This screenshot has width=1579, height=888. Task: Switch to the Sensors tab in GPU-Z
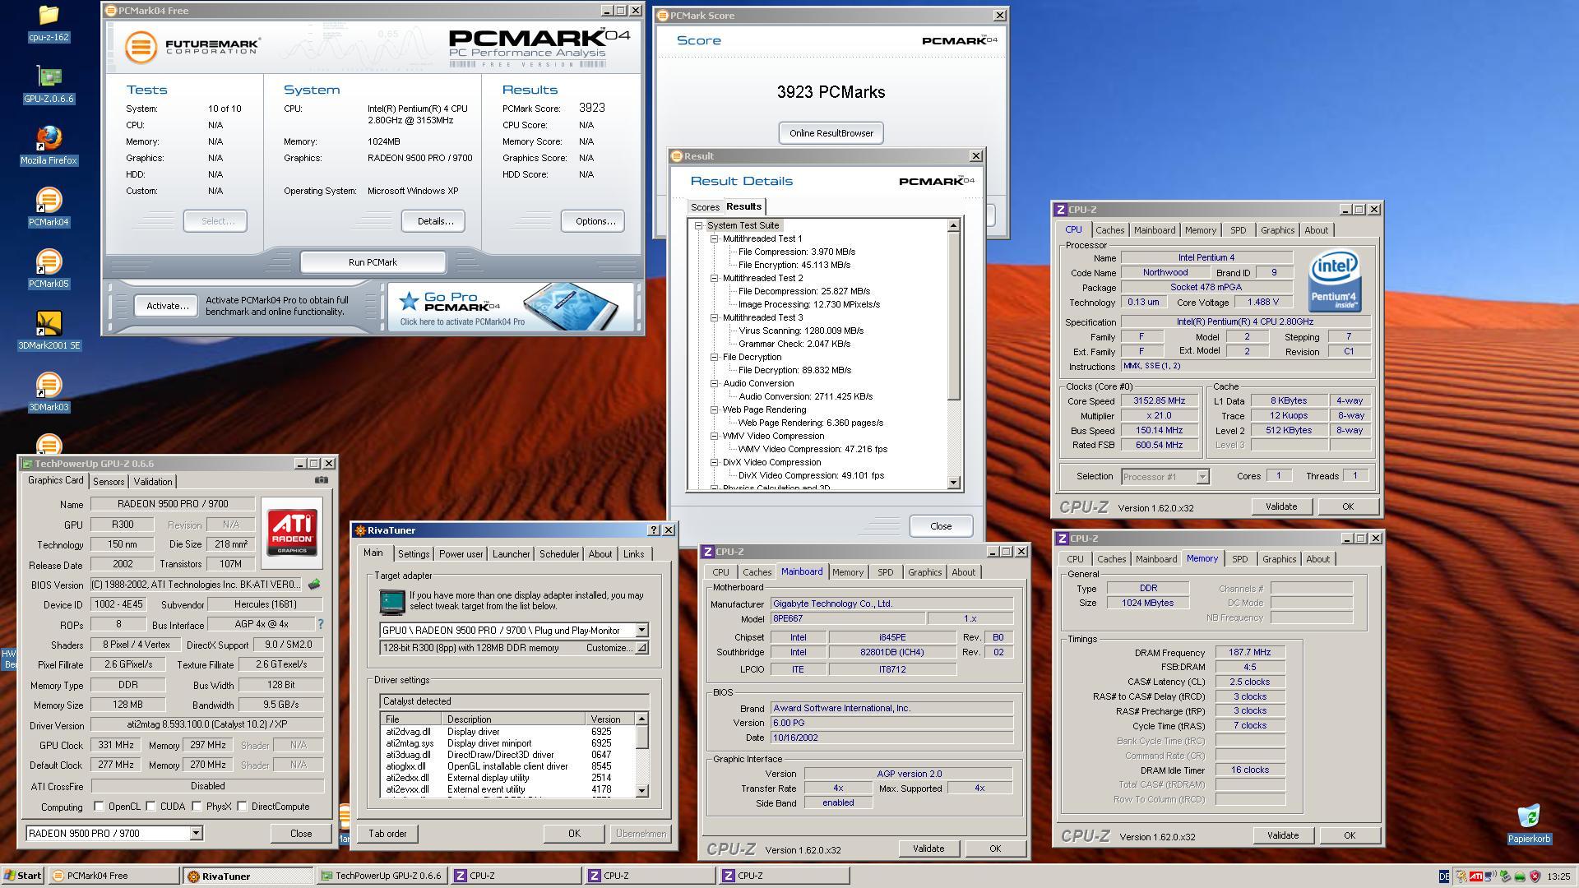(x=109, y=482)
